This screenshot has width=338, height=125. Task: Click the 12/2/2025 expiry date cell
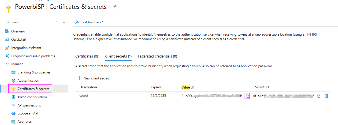pos(158,96)
